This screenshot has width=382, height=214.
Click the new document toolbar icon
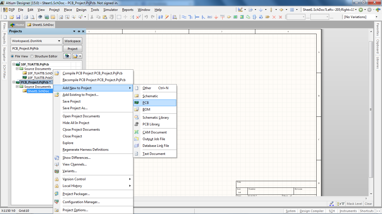5,17
